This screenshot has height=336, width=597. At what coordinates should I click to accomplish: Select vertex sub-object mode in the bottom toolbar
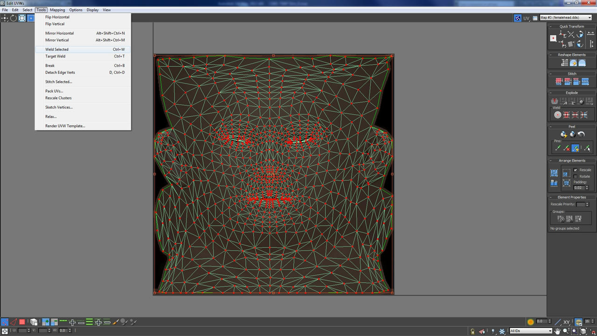click(x=5, y=322)
